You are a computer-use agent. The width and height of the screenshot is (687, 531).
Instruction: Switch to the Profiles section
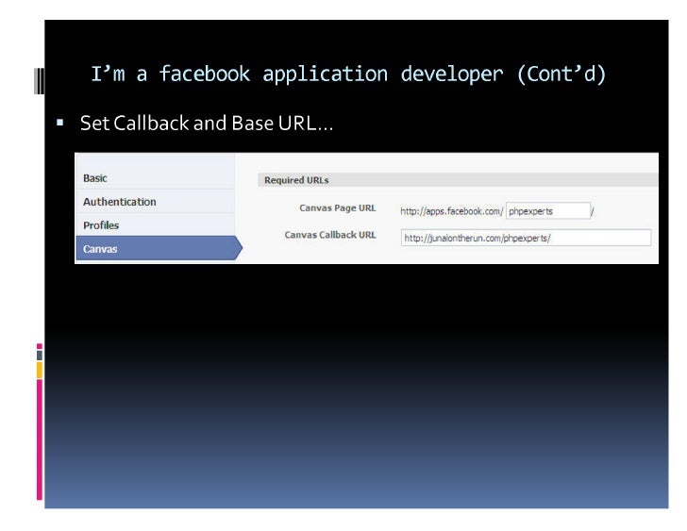point(155,224)
